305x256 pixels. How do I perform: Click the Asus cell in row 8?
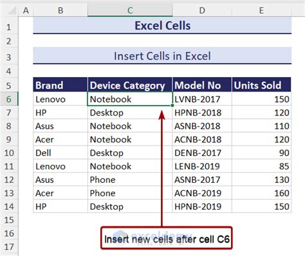60,126
